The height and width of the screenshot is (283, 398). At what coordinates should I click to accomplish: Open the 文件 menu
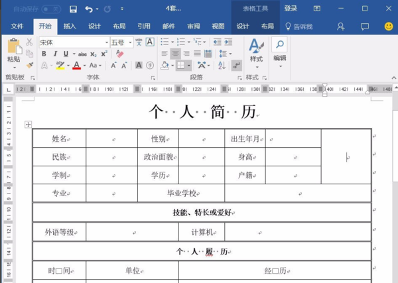(17, 26)
